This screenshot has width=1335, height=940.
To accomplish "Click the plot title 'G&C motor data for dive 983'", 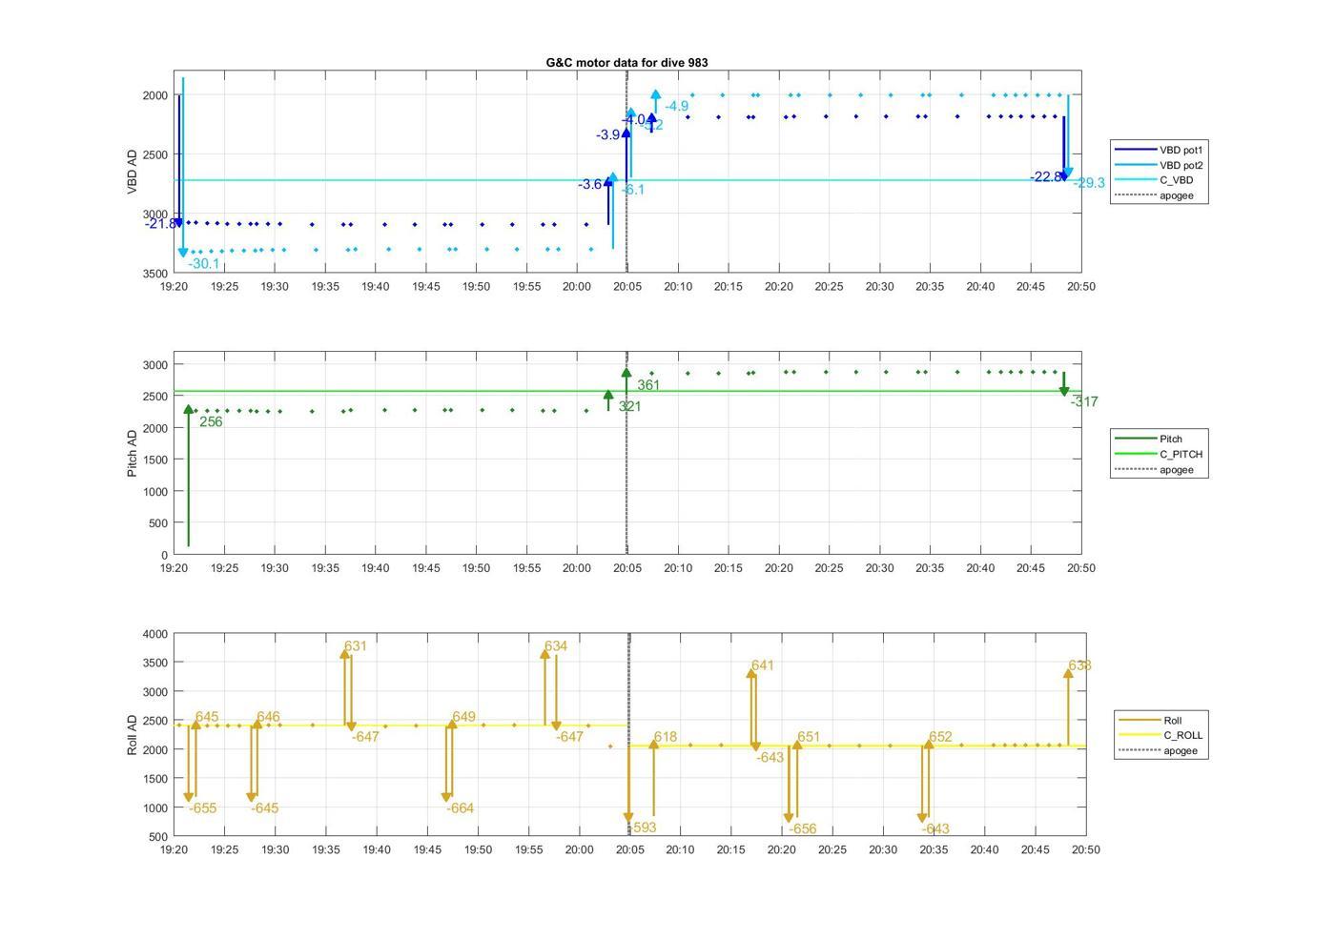I will point(626,62).
